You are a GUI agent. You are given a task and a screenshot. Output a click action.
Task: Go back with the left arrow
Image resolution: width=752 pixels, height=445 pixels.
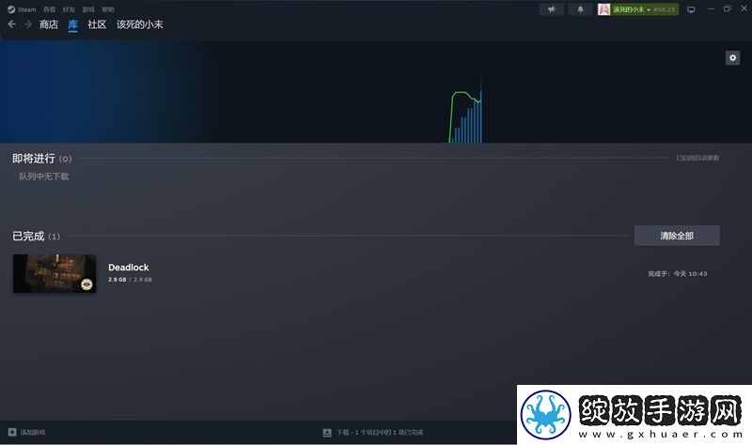(12, 24)
